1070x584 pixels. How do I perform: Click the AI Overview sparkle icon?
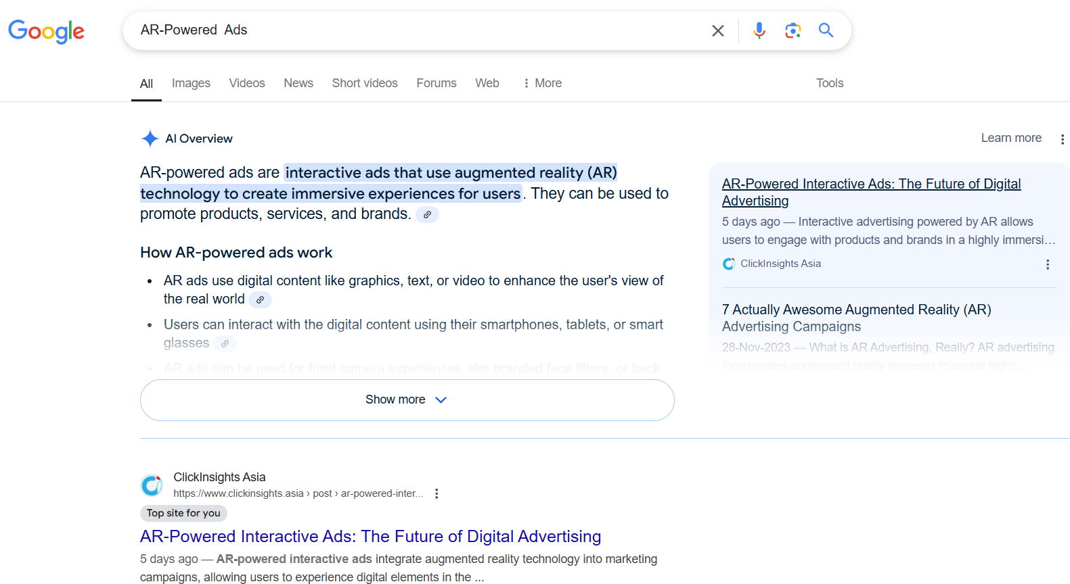click(150, 139)
